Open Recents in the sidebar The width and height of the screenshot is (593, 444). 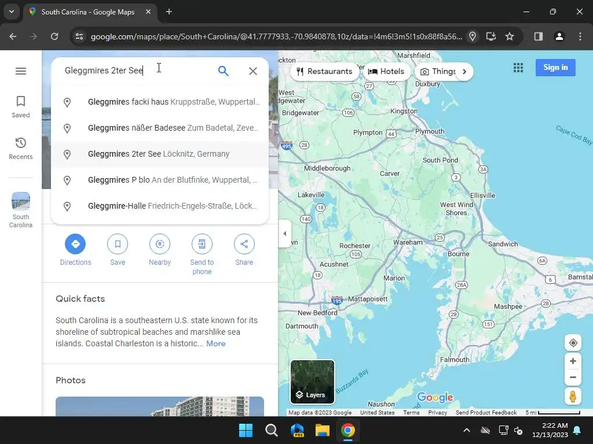click(20, 149)
